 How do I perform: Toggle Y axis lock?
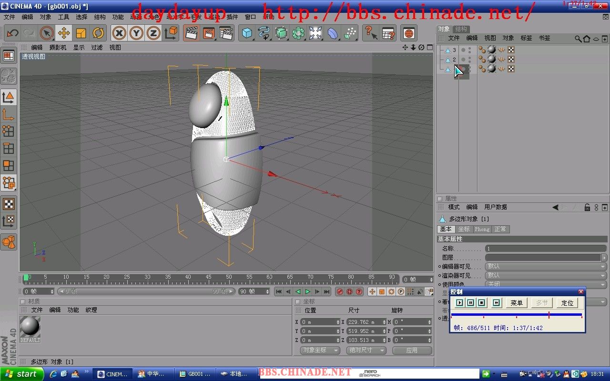click(136, 33)
